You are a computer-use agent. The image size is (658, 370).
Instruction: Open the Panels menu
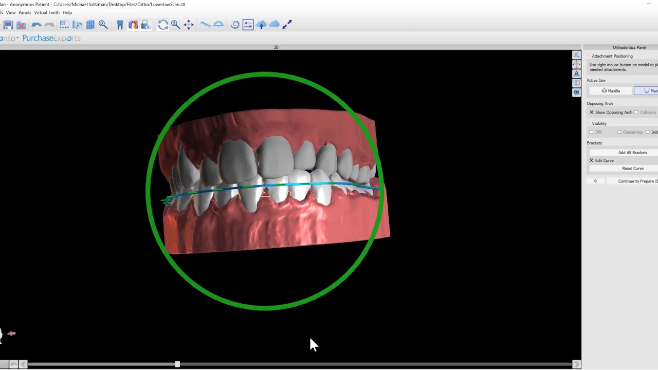pos(25,12)
